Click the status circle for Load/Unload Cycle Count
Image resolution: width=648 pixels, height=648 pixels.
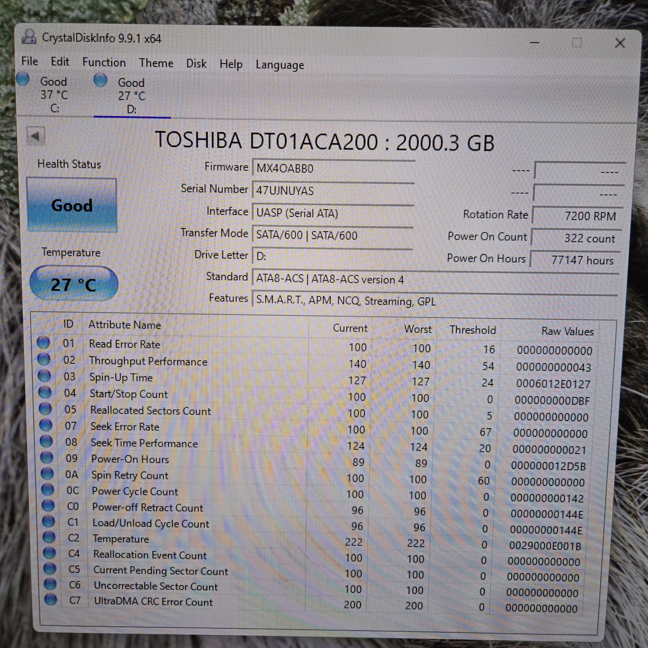pos(48,522)
